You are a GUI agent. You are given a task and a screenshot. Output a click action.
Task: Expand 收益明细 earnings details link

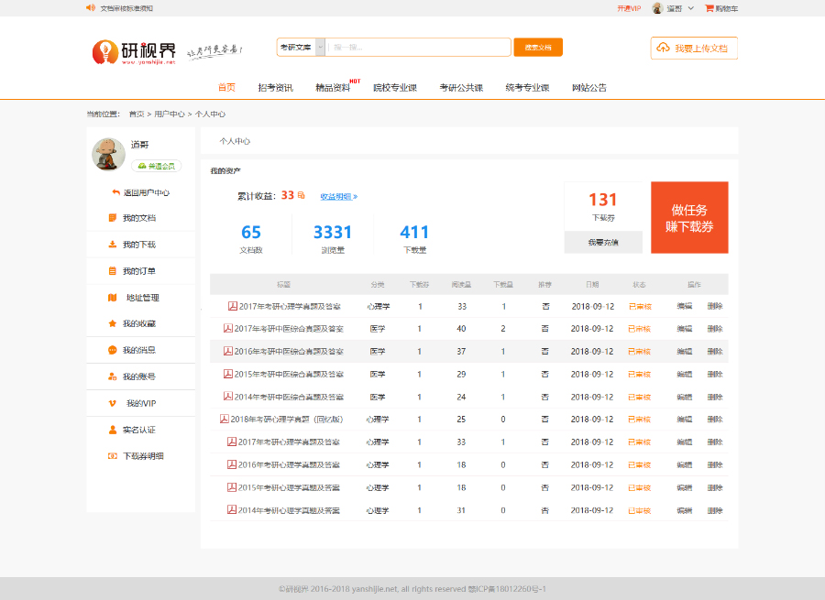[338, 196]
